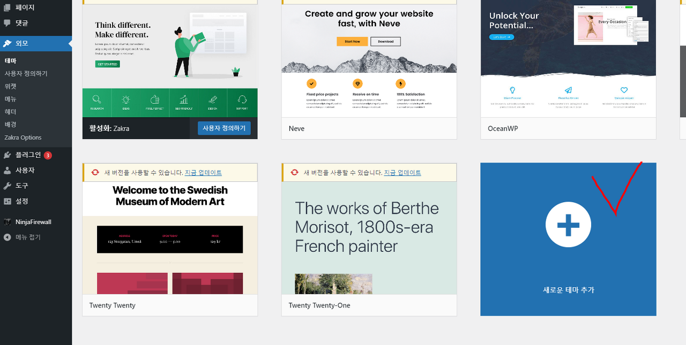Image resolution: width=686 pixels, height=345 pixels.
Task: Click the Appearance paintbrush icon
Action: click(x=7, y=43)
